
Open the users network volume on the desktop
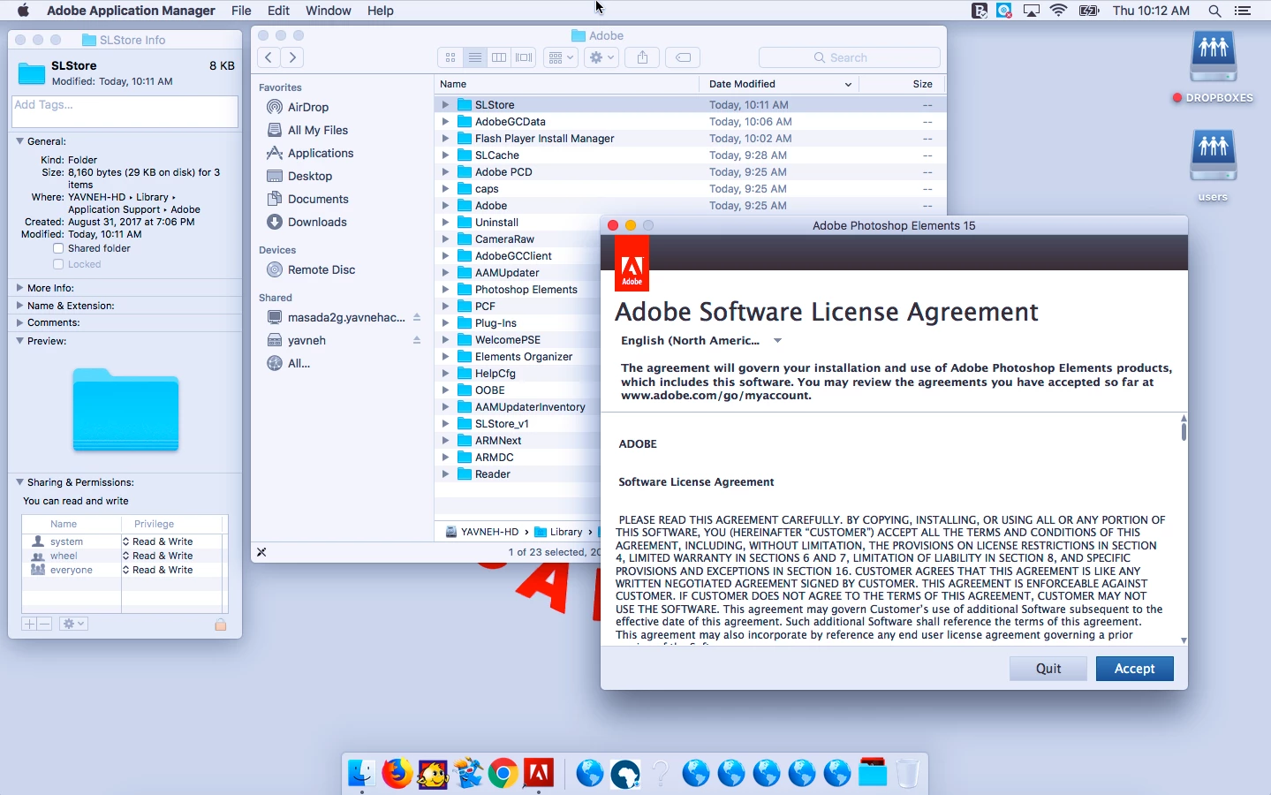(1214, 166)
